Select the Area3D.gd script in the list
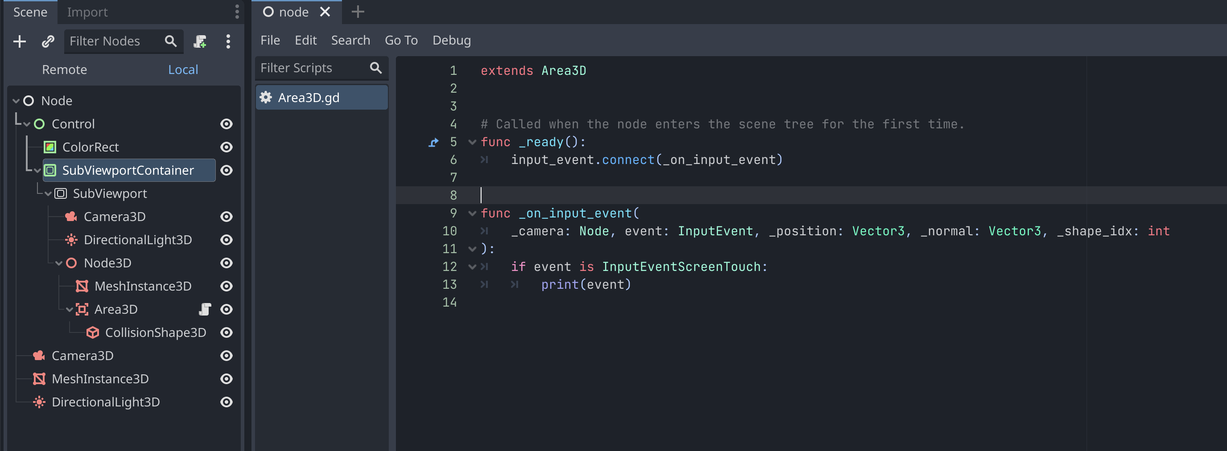1227x451 pixels. [309, 97]
